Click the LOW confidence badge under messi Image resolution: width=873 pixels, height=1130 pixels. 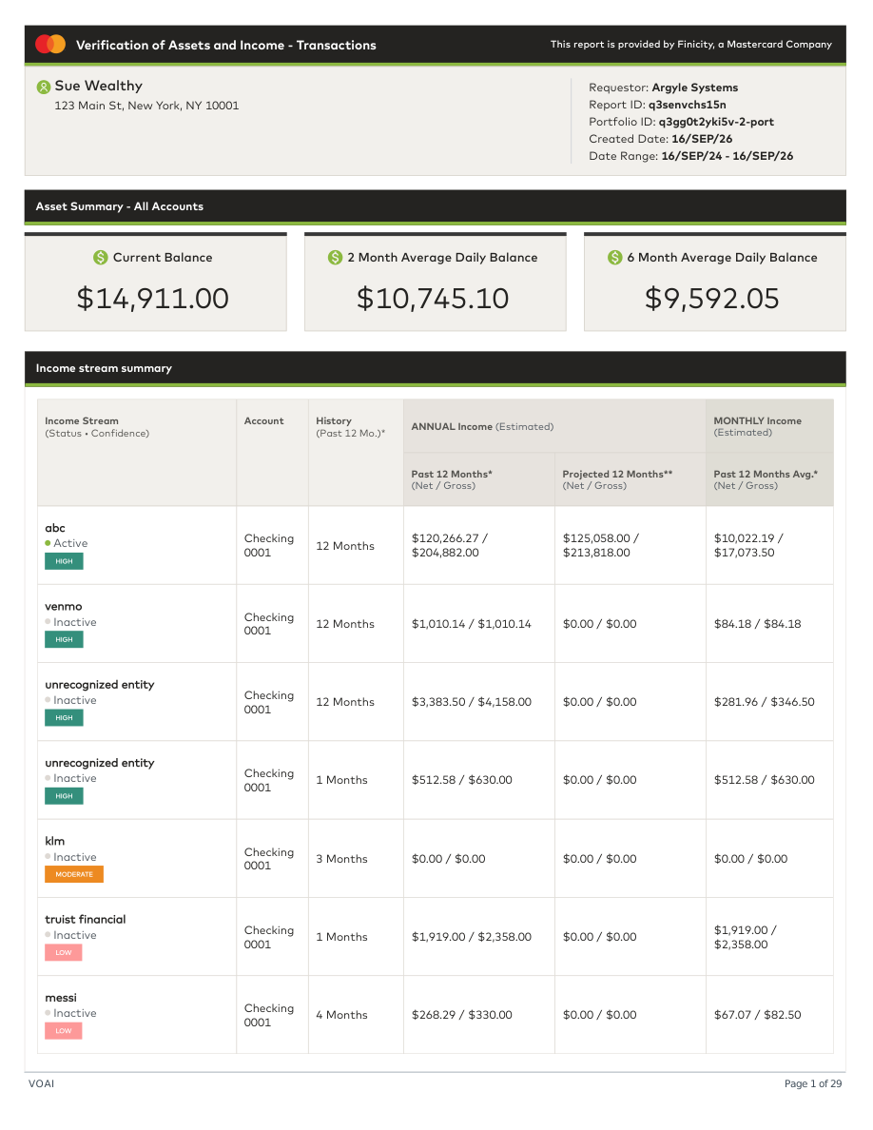coord(64,1030)
